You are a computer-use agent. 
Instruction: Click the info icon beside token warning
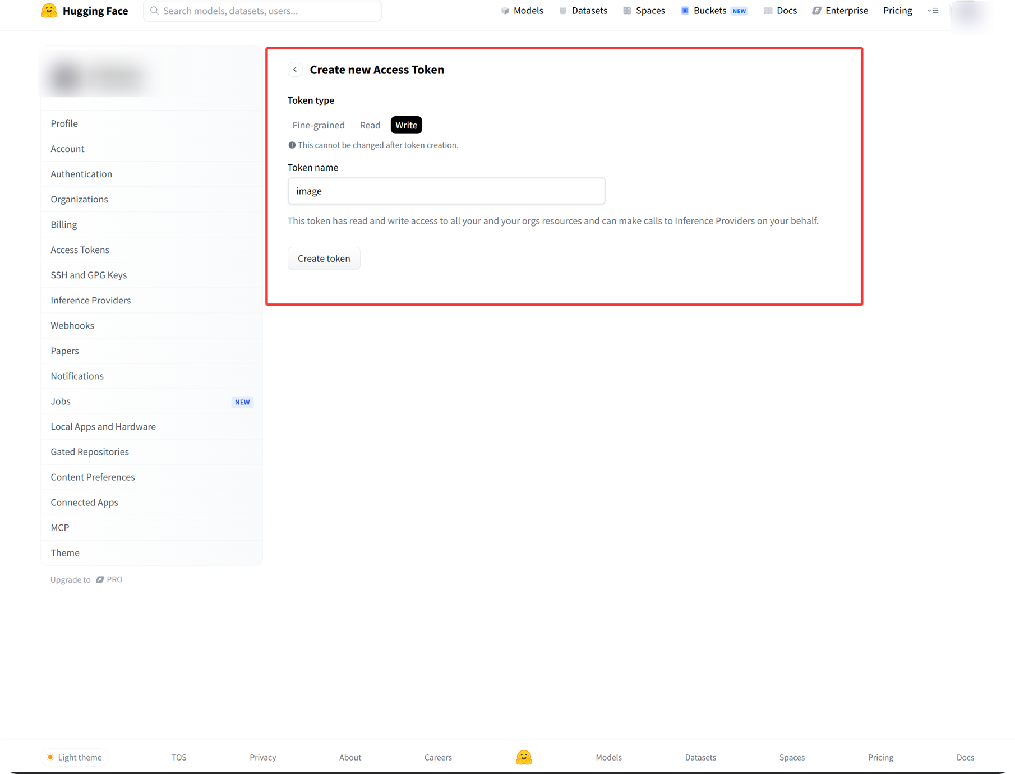point(292,145)
